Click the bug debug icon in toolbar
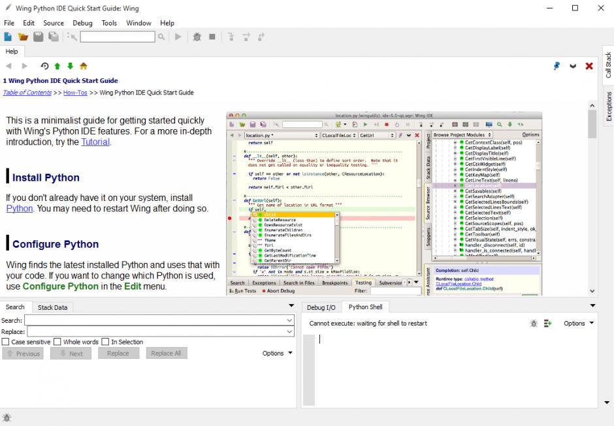Viewport: 614px width, 426px height. click(x=197, y=37)
